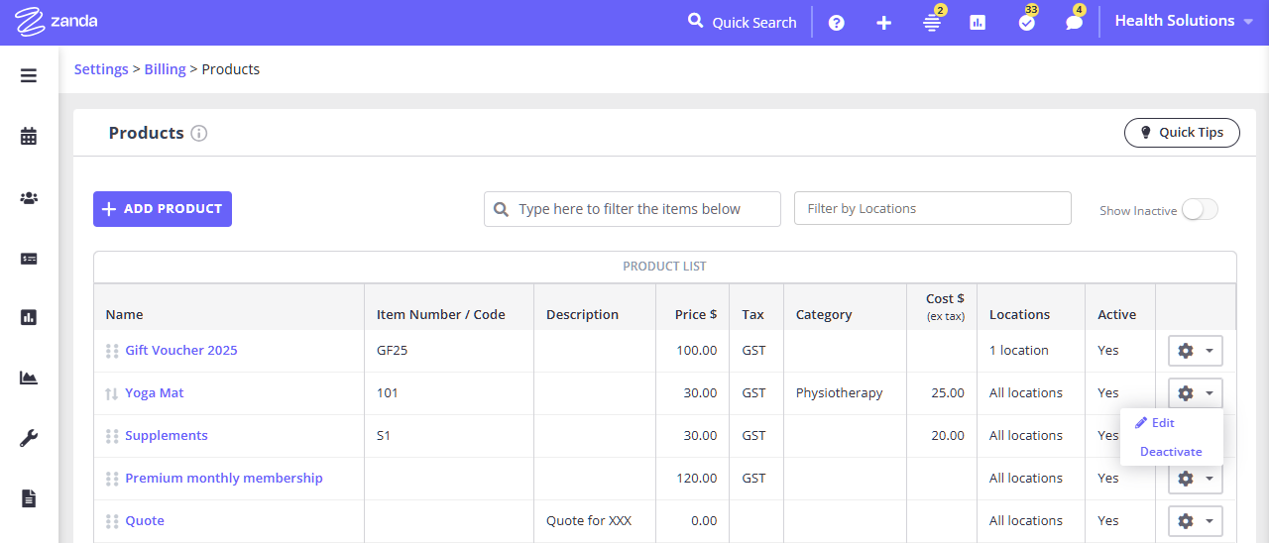
Task: Go to Settings breadcrumb link
Action: point(101,69)
